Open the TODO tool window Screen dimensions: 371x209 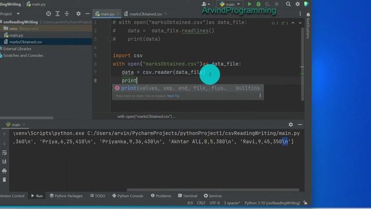tap(97, 196)
